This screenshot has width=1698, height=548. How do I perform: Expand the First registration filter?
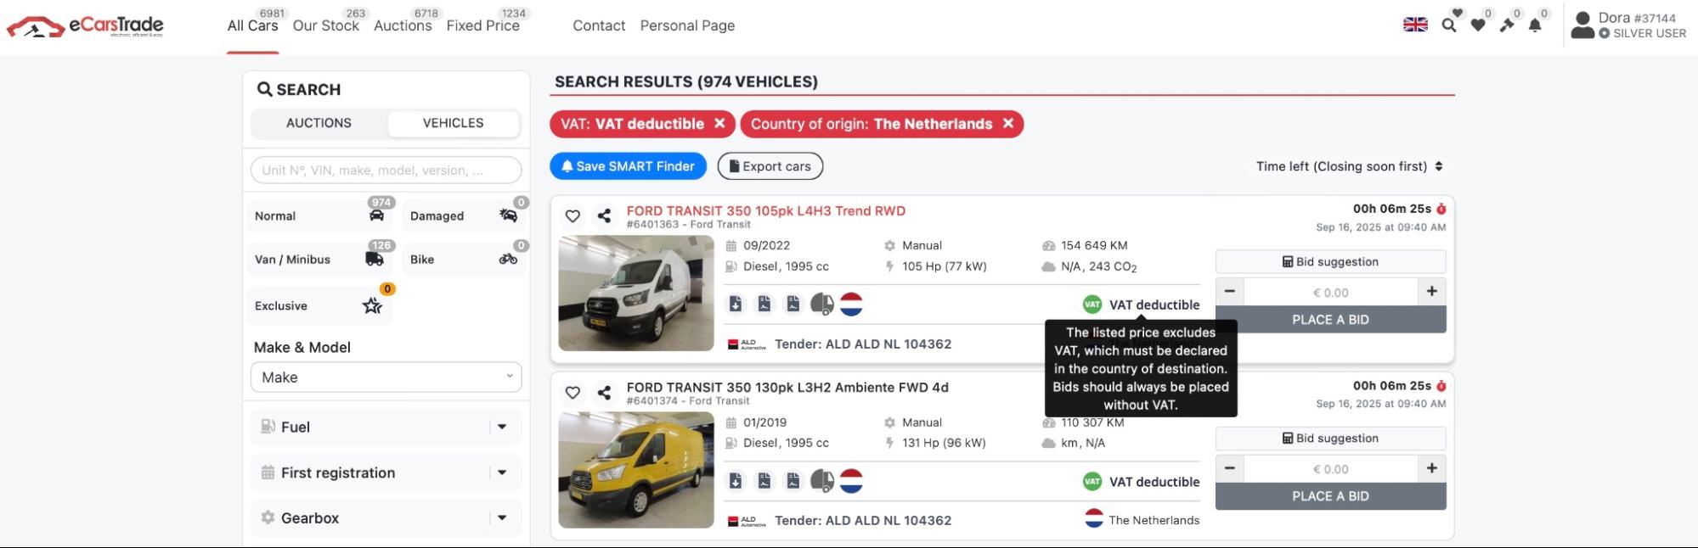[386, 473]
